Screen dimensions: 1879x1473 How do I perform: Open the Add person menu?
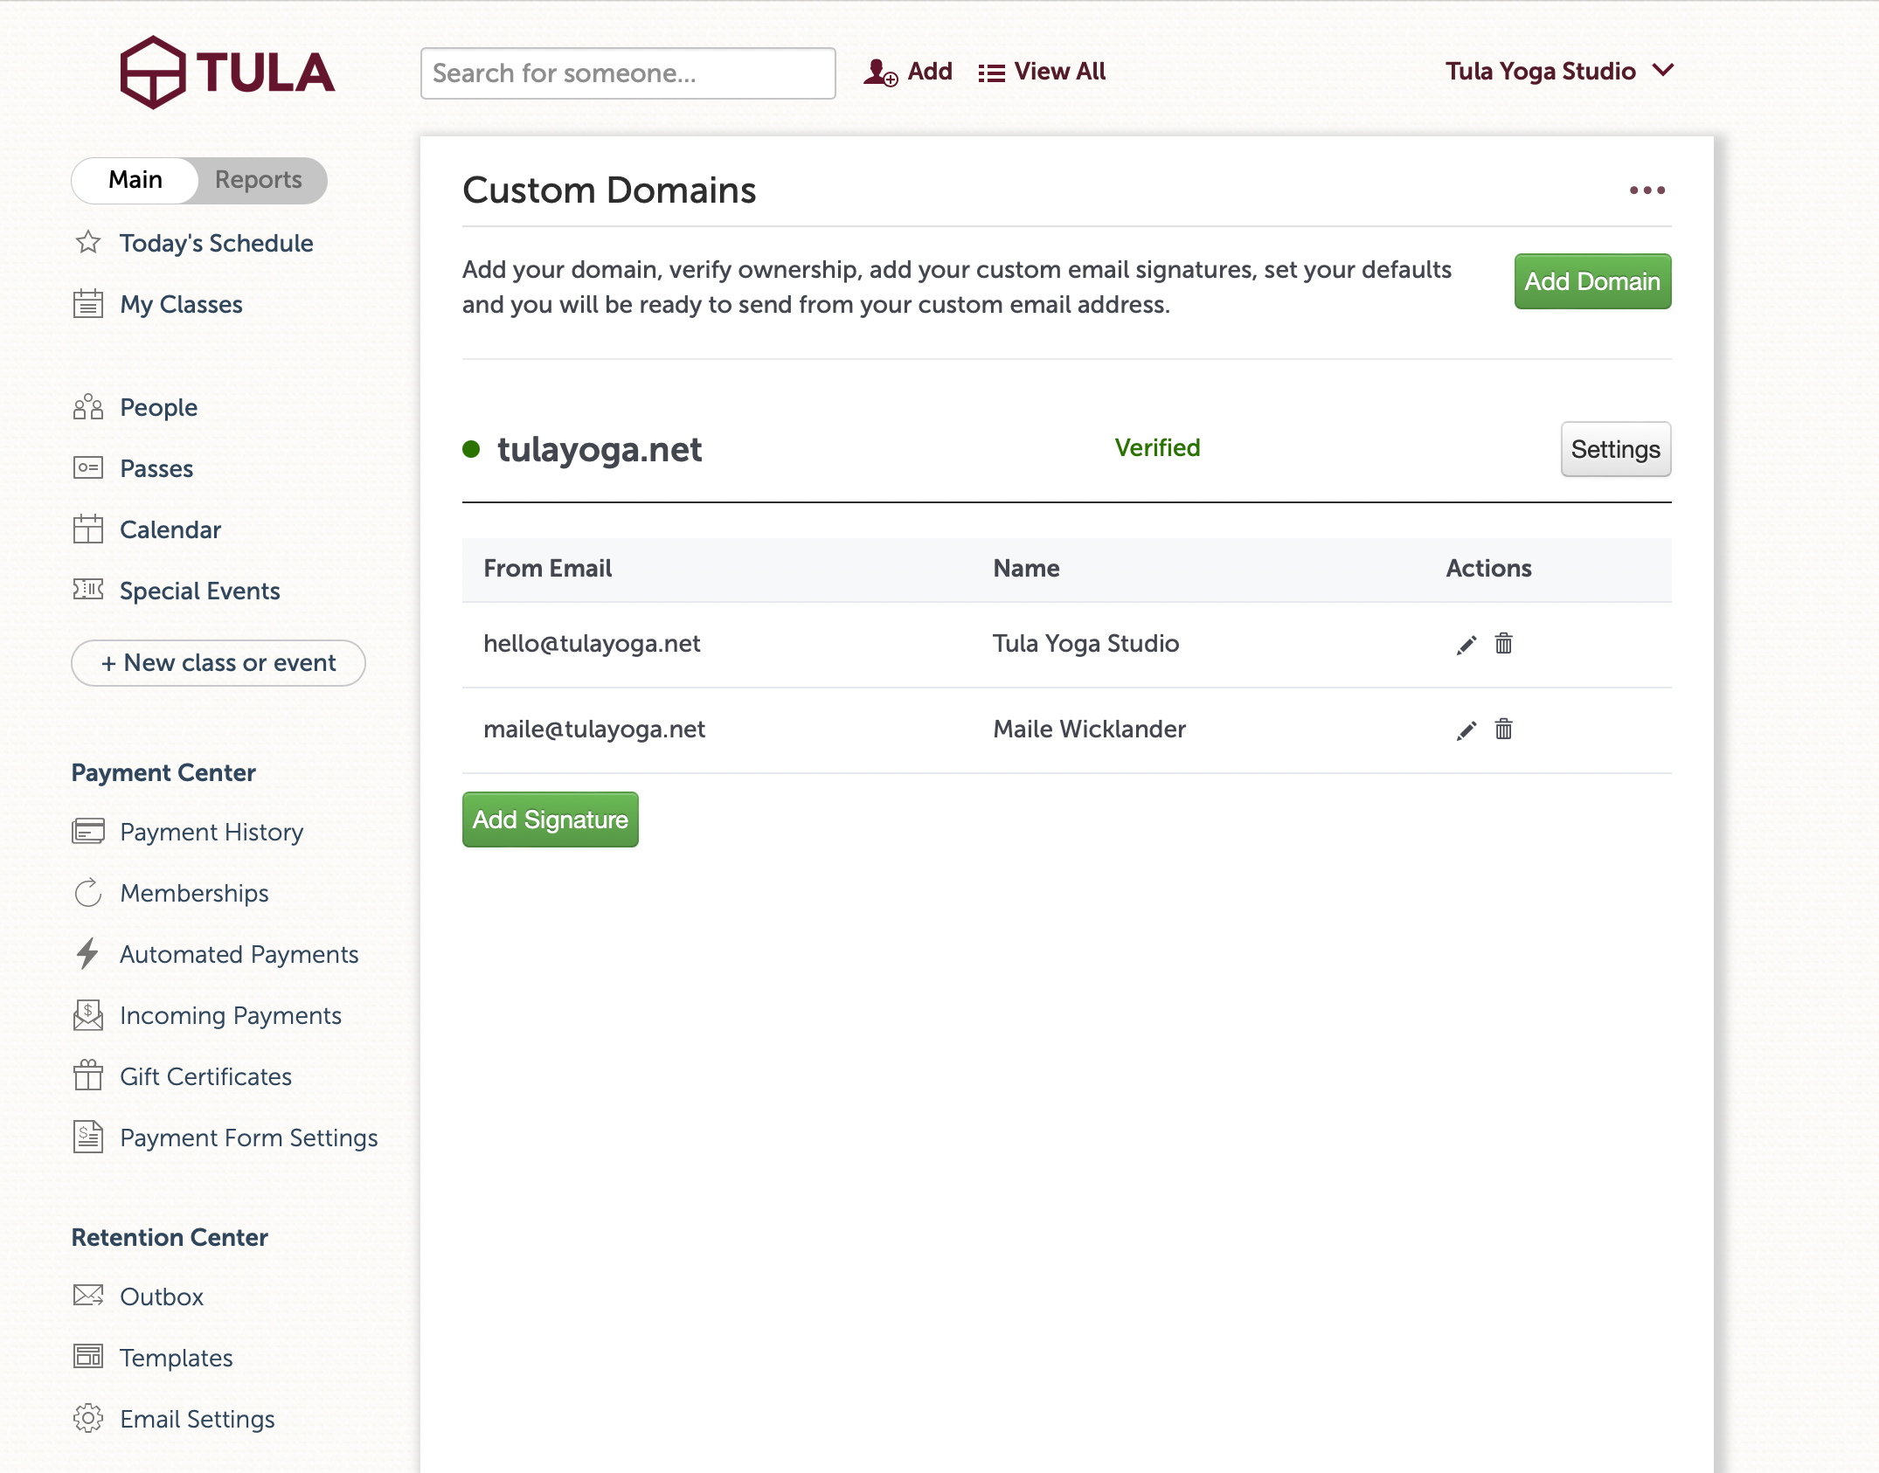[x=909, y=72]
